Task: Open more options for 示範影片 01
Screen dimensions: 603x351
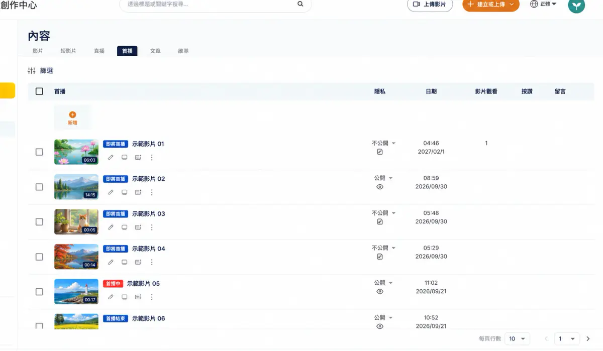Action: (x=152, y=157)
